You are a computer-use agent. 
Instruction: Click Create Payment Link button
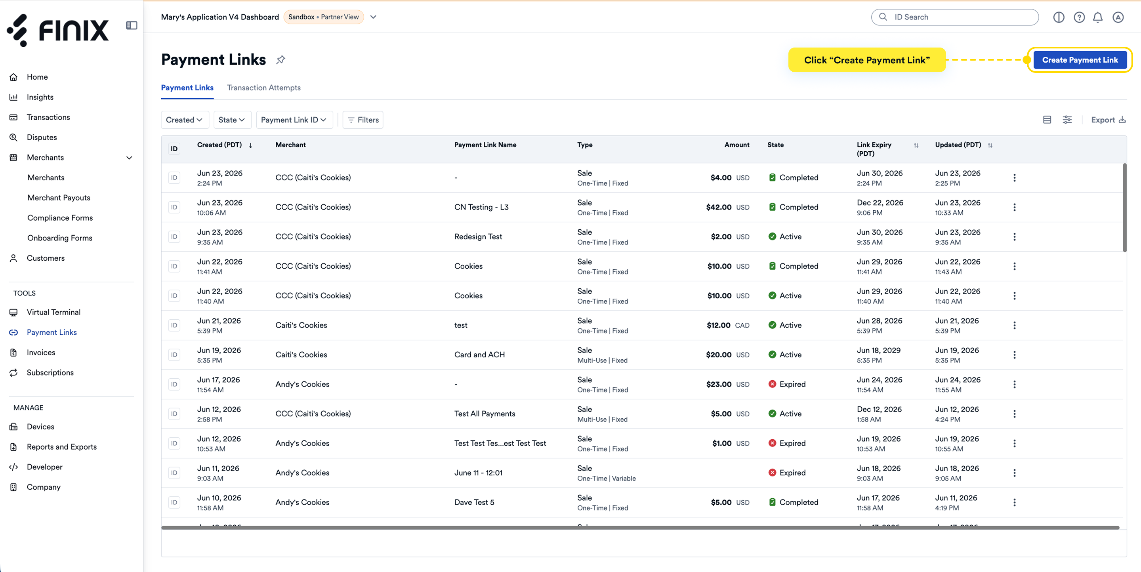(1080, 60)
